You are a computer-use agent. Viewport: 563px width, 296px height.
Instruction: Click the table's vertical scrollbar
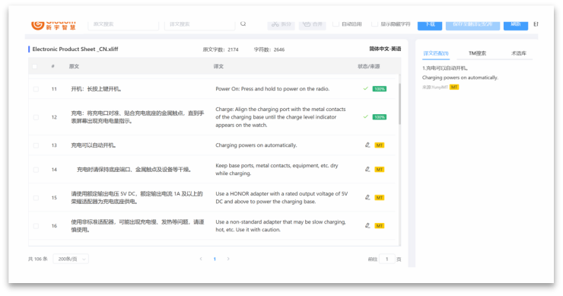399,104
